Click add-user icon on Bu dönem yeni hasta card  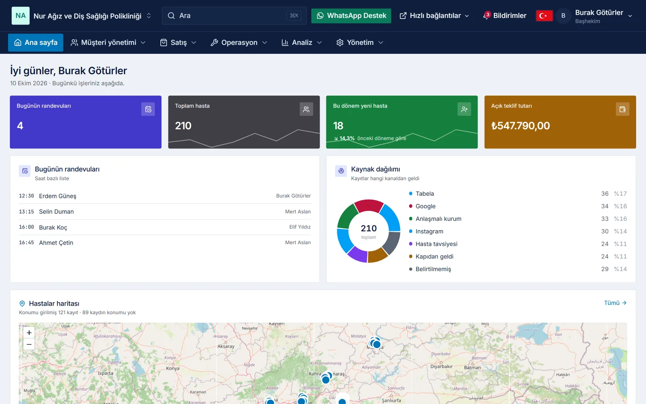click(464, 109)
